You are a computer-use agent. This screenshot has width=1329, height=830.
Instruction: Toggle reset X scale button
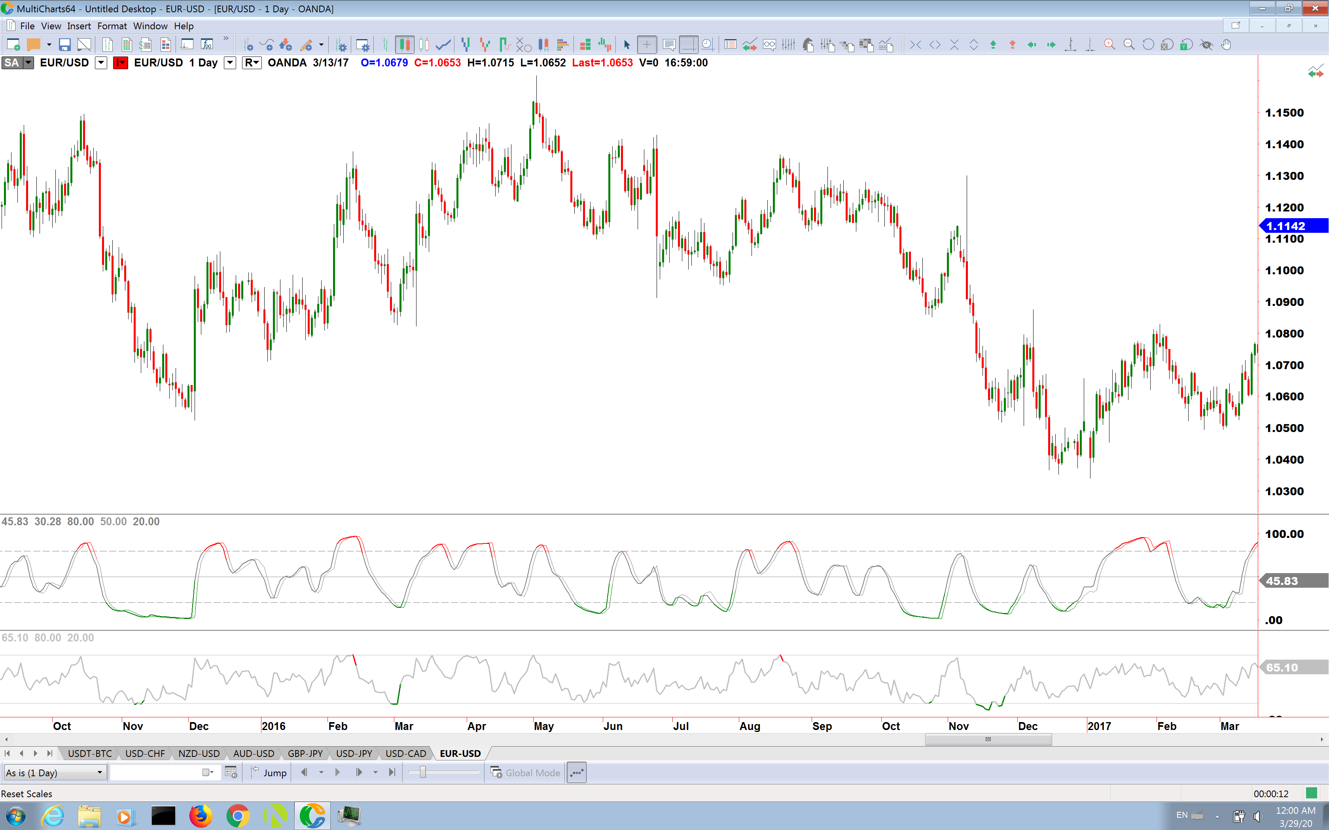(x=1167, y=44)
